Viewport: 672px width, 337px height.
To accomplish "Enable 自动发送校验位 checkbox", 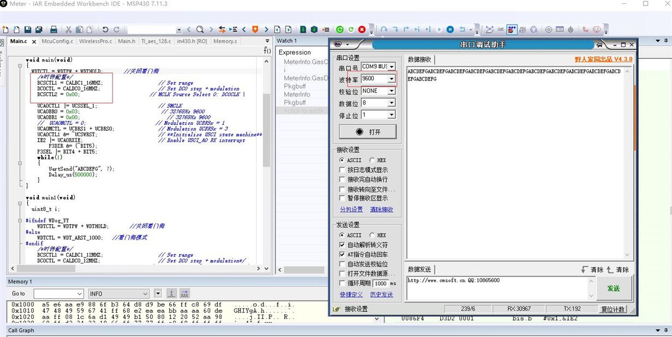I will [x=342, y=264].
